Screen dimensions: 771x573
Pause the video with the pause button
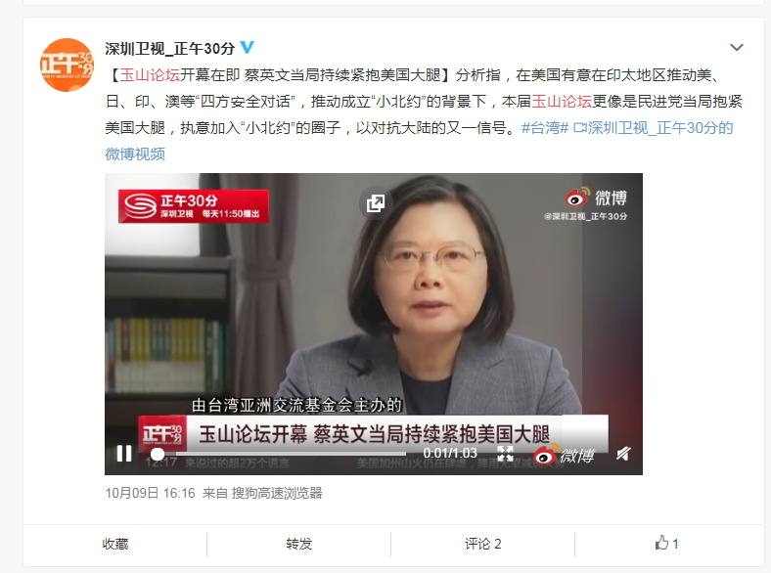(124, 453)
